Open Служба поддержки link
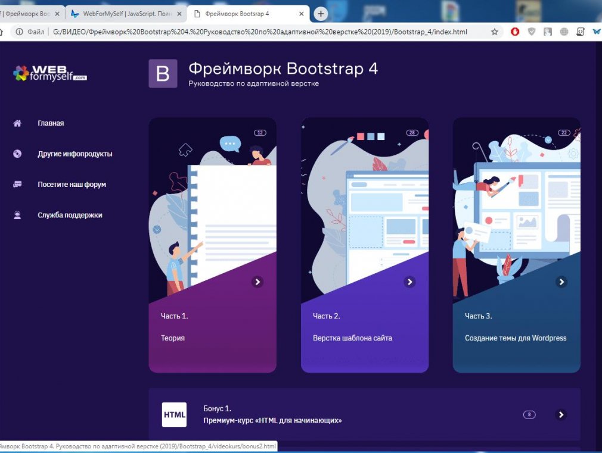The height and width of the screenshot is (453, 602). [x=70, y=215]
